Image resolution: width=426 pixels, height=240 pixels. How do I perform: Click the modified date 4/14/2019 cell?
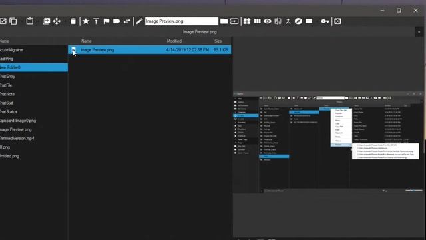pos(188,50)
